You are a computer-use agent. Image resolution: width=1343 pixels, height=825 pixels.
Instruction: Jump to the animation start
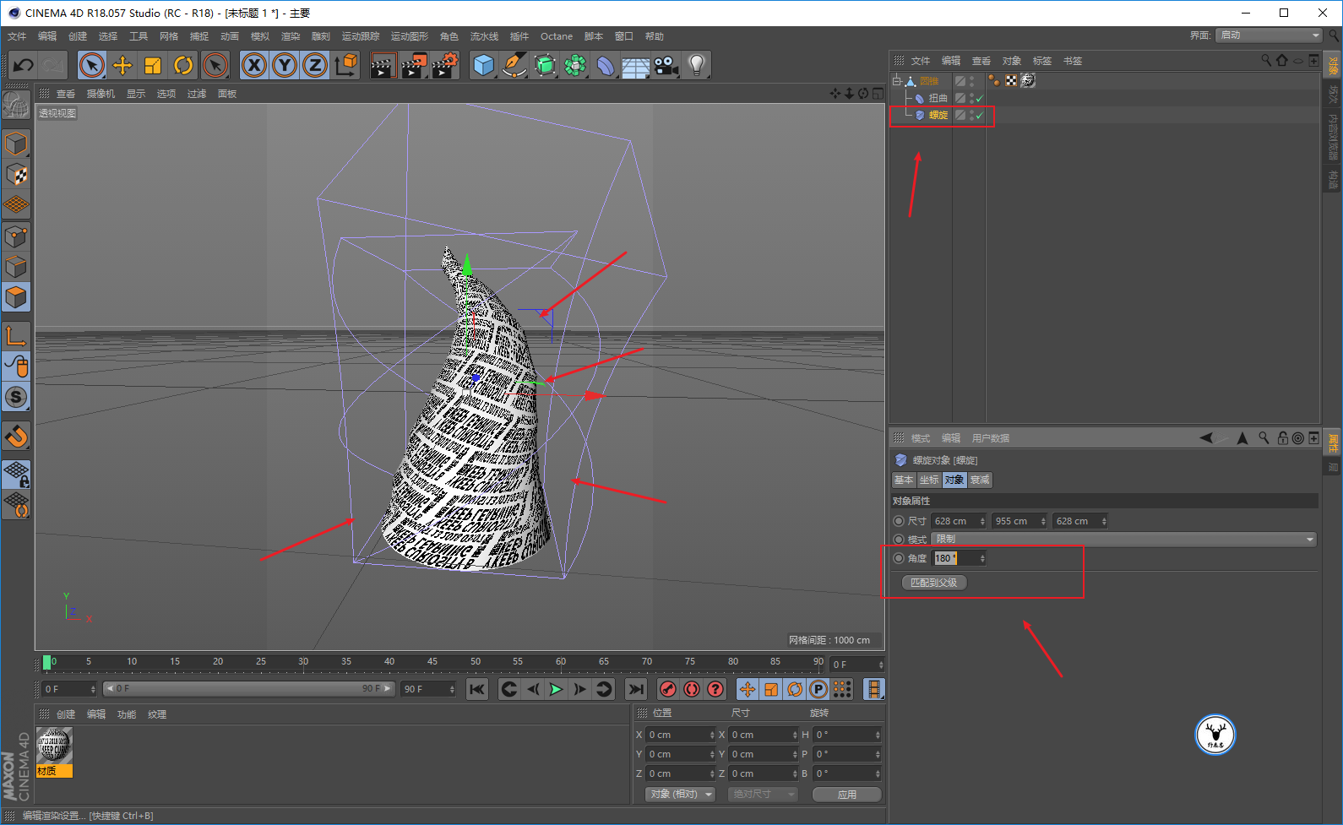pyautogui.click(x=477, y=689)
